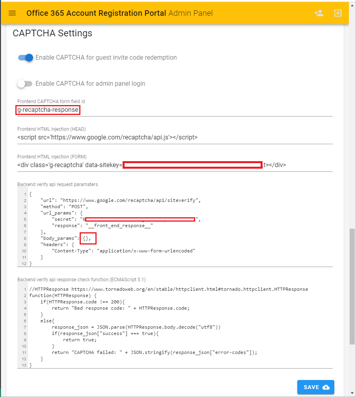The image size is (356, 397).
Task: Click Office 365 Account Registration Portal title
Action: coord(96,13)
